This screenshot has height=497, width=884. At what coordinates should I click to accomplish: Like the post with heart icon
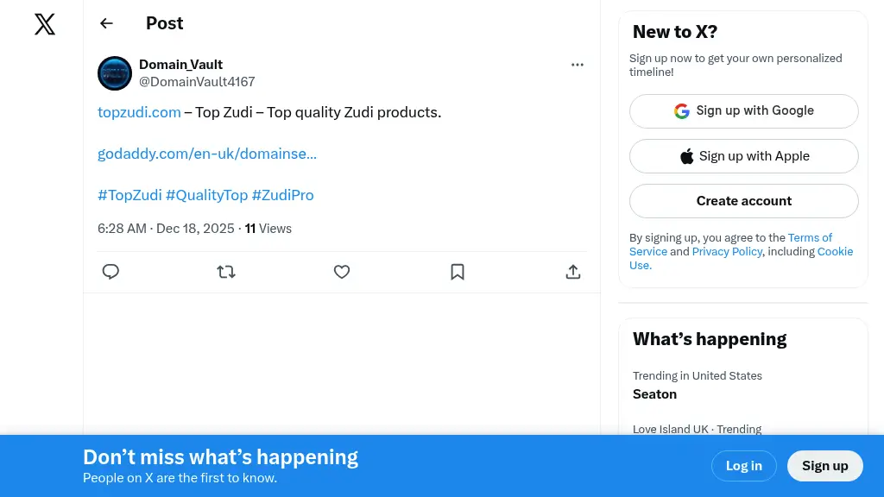pyautogui.click(x=342, y=272)
